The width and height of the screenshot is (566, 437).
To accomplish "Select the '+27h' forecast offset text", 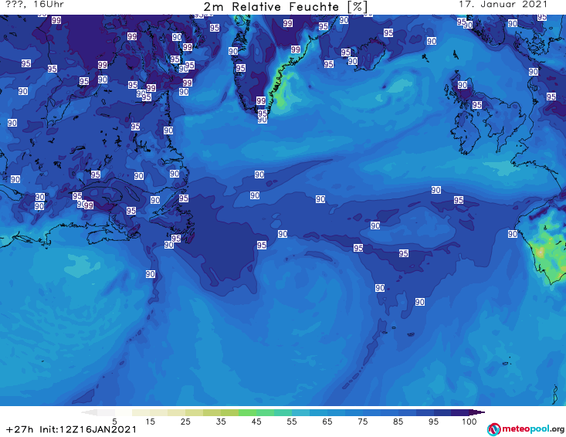I will pyautogui.click(x=20, y=429).
